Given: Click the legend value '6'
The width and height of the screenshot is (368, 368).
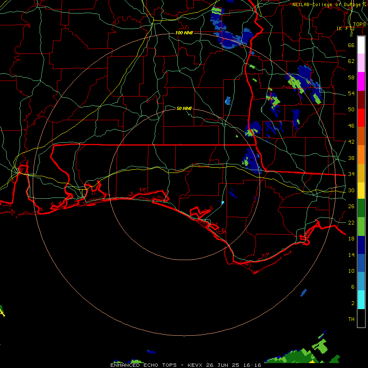Looking at the screenshot, I should [353, 287].
